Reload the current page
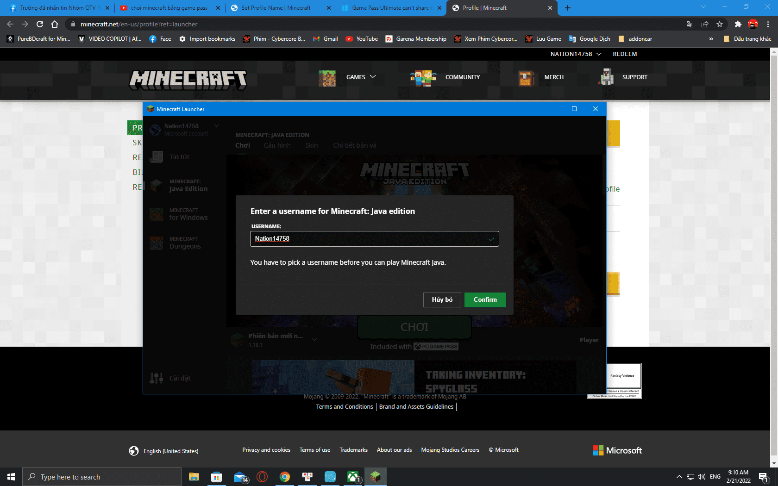 tap(40, 24)
